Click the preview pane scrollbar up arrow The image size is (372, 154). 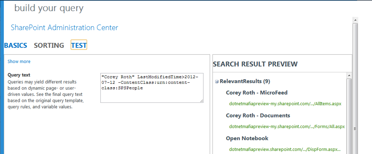349,76
